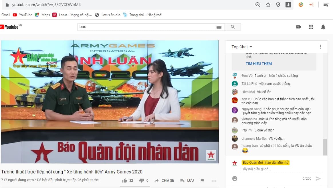This screenshot has width=333, height=188.
Task: Click the LƯU save button
Action: (x=187, y=181)
